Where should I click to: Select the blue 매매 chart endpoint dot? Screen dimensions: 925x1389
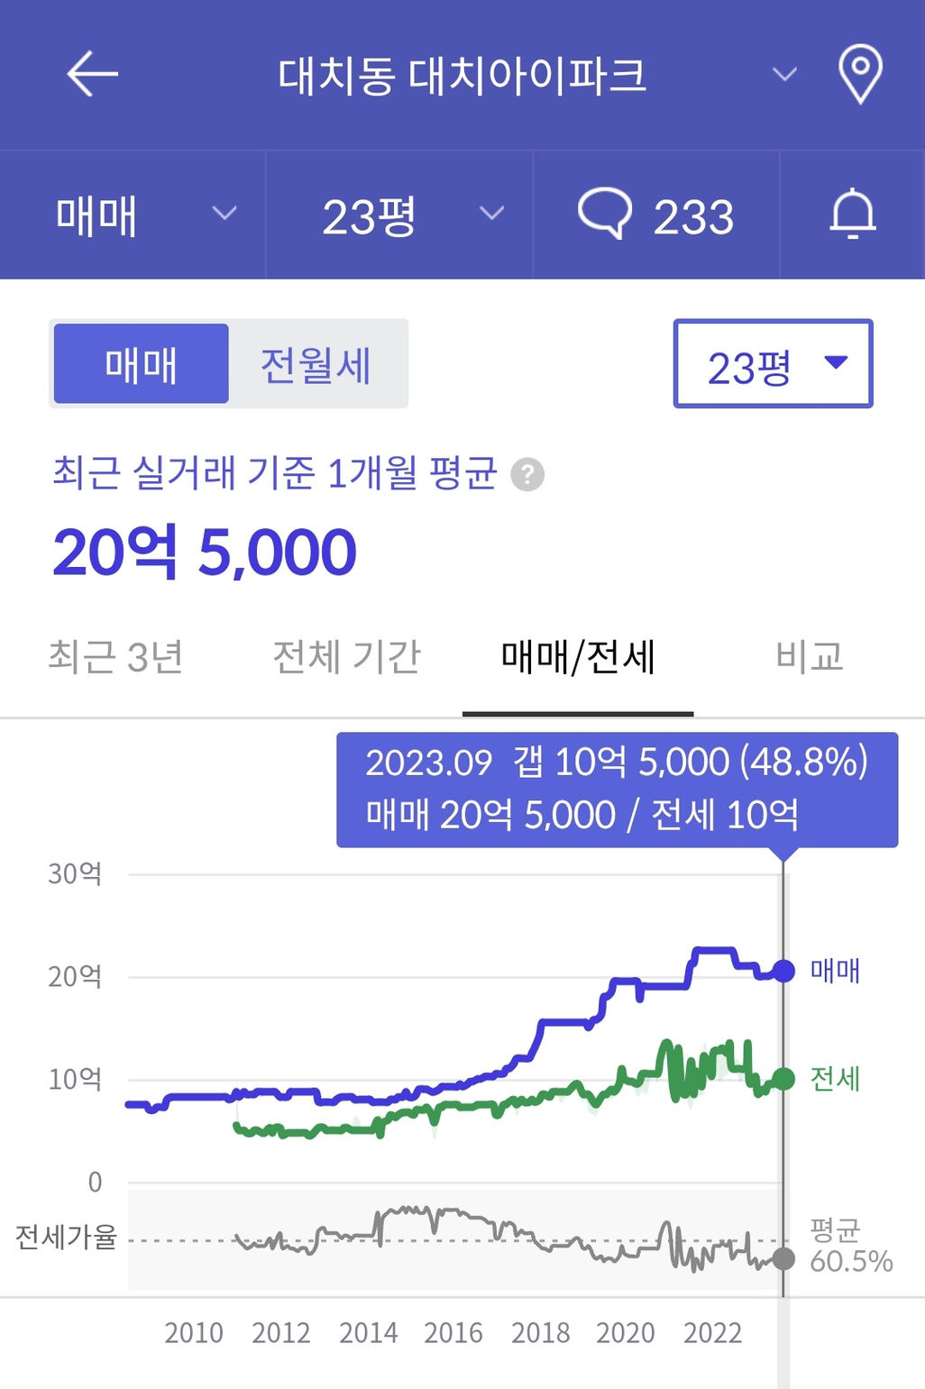tap(783, 971)
